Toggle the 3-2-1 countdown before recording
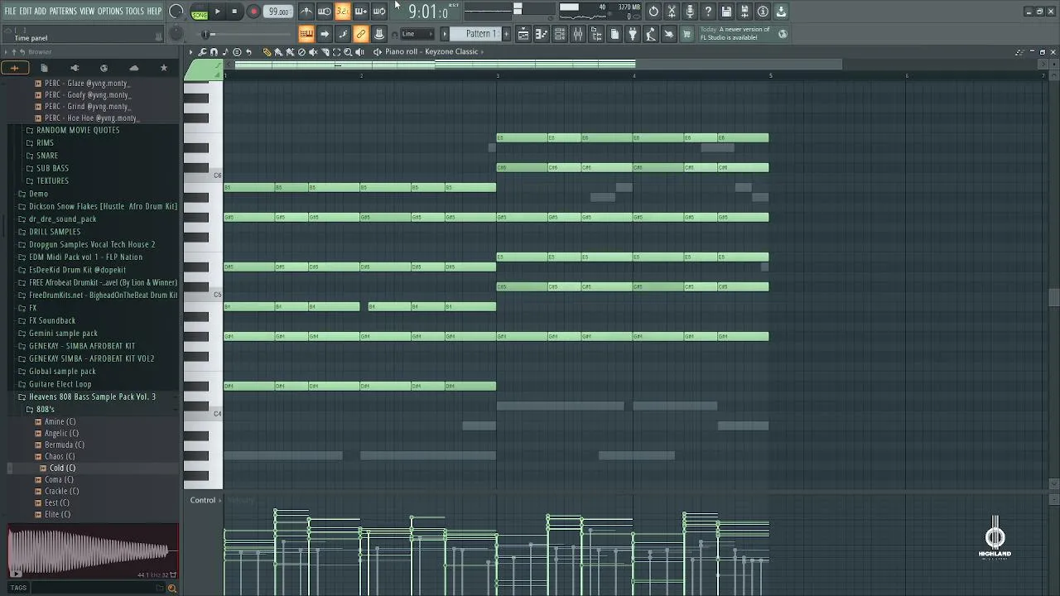Viewport: 1060px width, 596px height. pyautogui.click(x=343, y=12)
